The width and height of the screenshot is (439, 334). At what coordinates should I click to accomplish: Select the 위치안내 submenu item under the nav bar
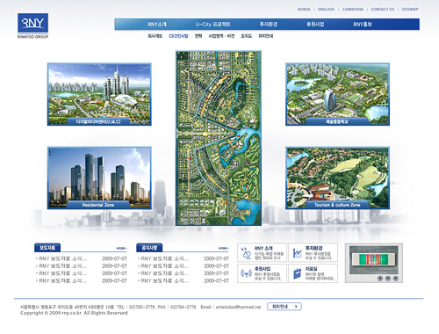(266, 36)
